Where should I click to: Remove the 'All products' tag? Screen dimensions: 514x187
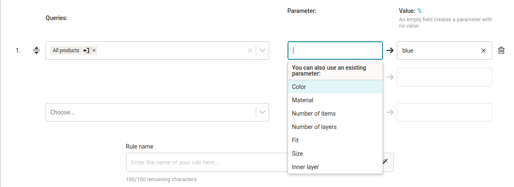94,51
